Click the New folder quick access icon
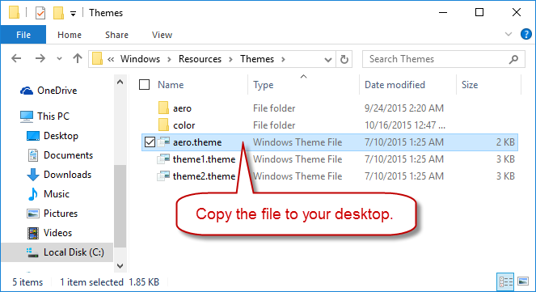 coord(58,13)
